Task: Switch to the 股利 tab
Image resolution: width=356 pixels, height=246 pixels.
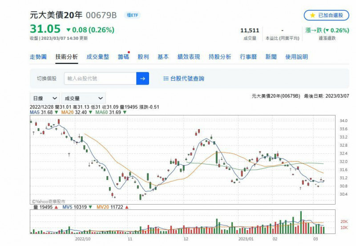Action: coord(143,57)
